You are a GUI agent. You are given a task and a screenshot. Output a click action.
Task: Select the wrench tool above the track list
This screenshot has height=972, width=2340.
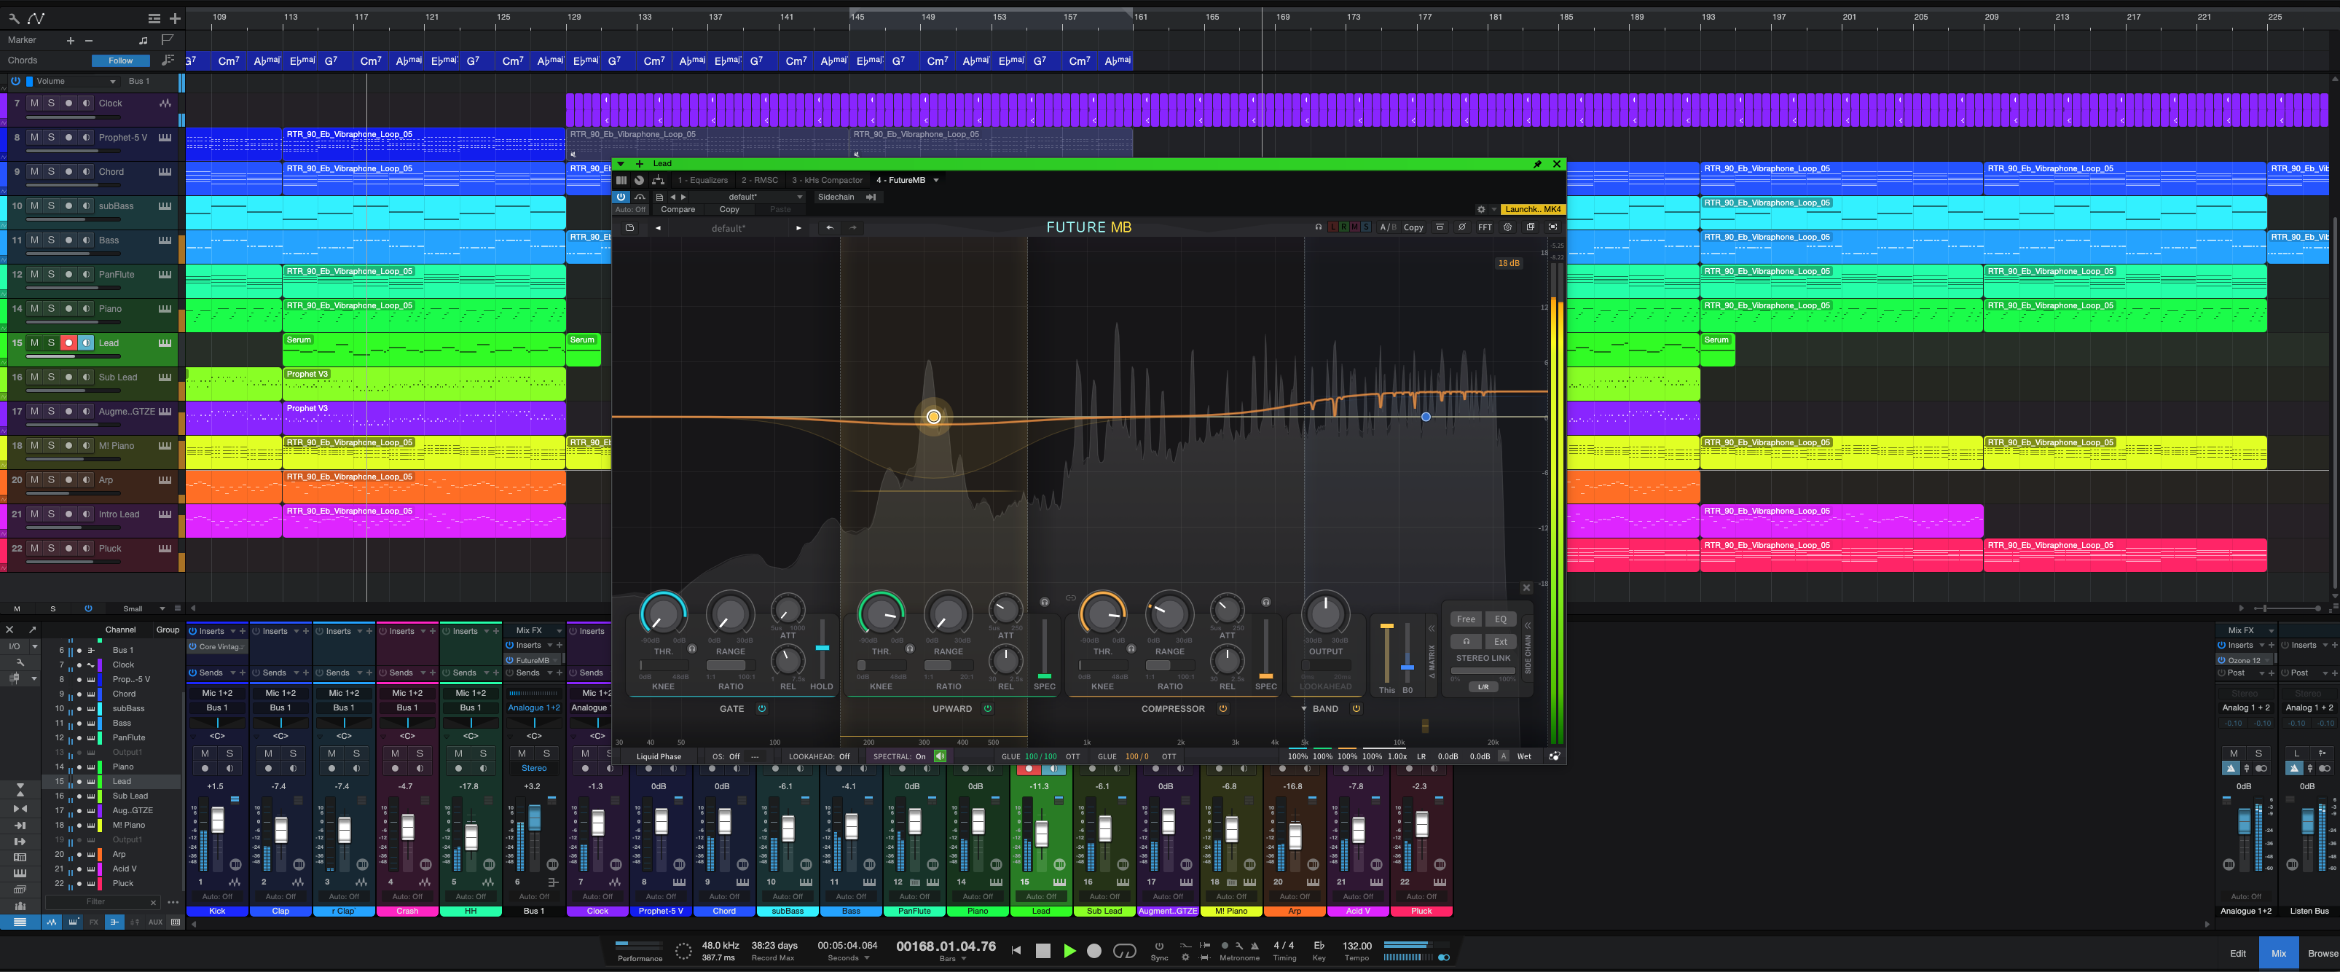coord(14,18)
